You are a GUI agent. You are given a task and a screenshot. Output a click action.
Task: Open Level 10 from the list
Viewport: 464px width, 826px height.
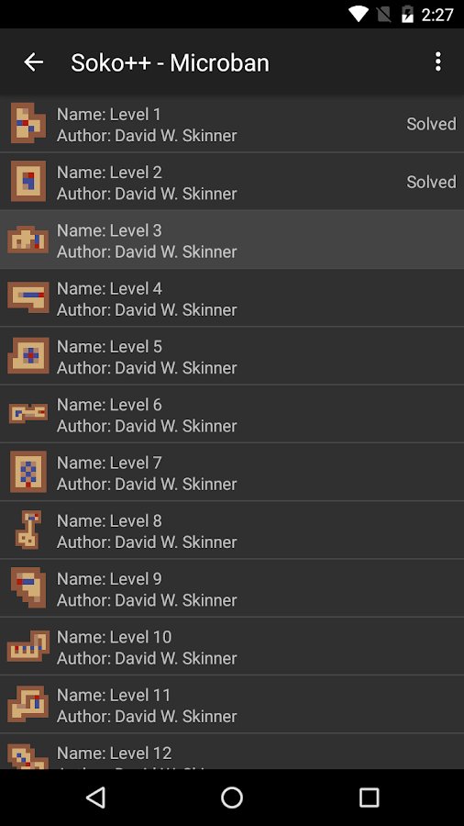pos(232,646)
